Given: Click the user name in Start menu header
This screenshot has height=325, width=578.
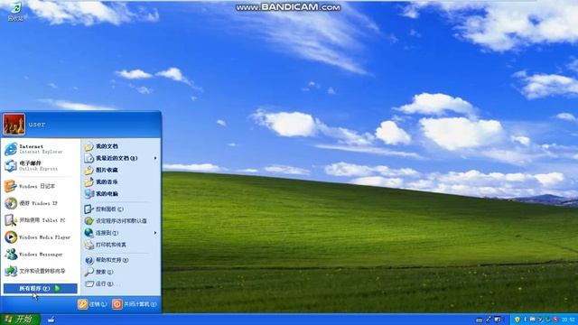Looking at the screenshot, I should point(37,125).
